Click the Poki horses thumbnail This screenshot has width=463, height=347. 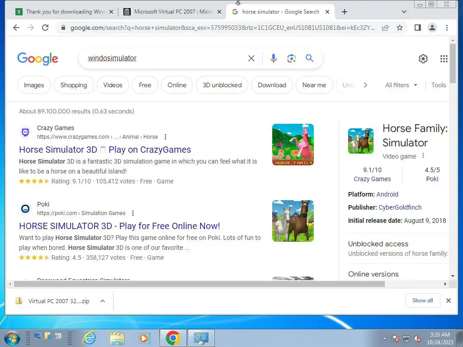293,221
